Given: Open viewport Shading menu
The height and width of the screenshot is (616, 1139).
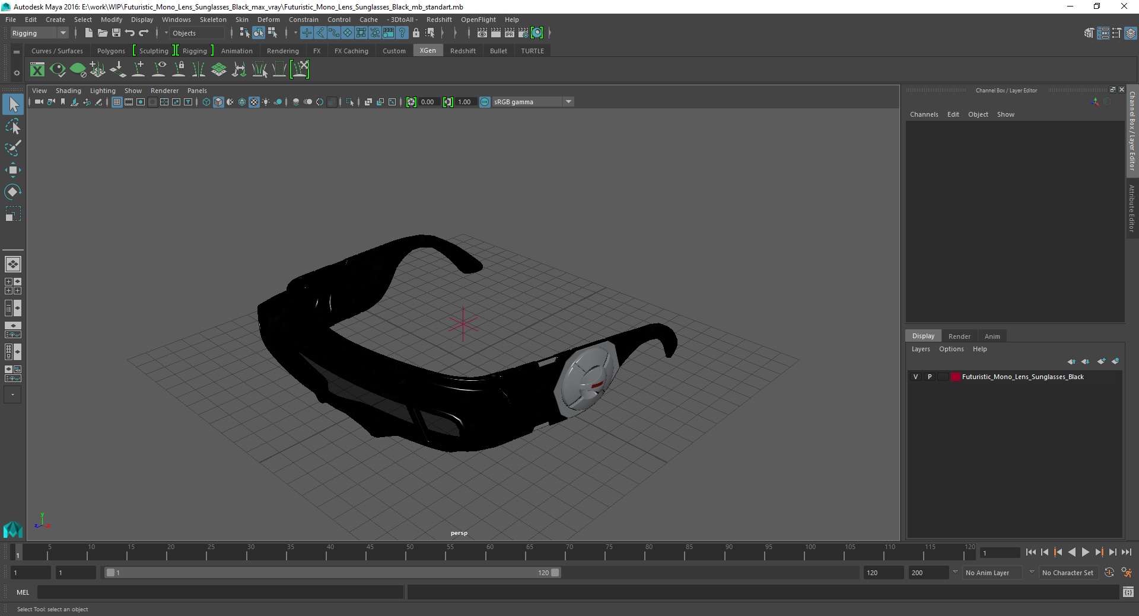Looking at the screenshot, I should tap(68, 91).
